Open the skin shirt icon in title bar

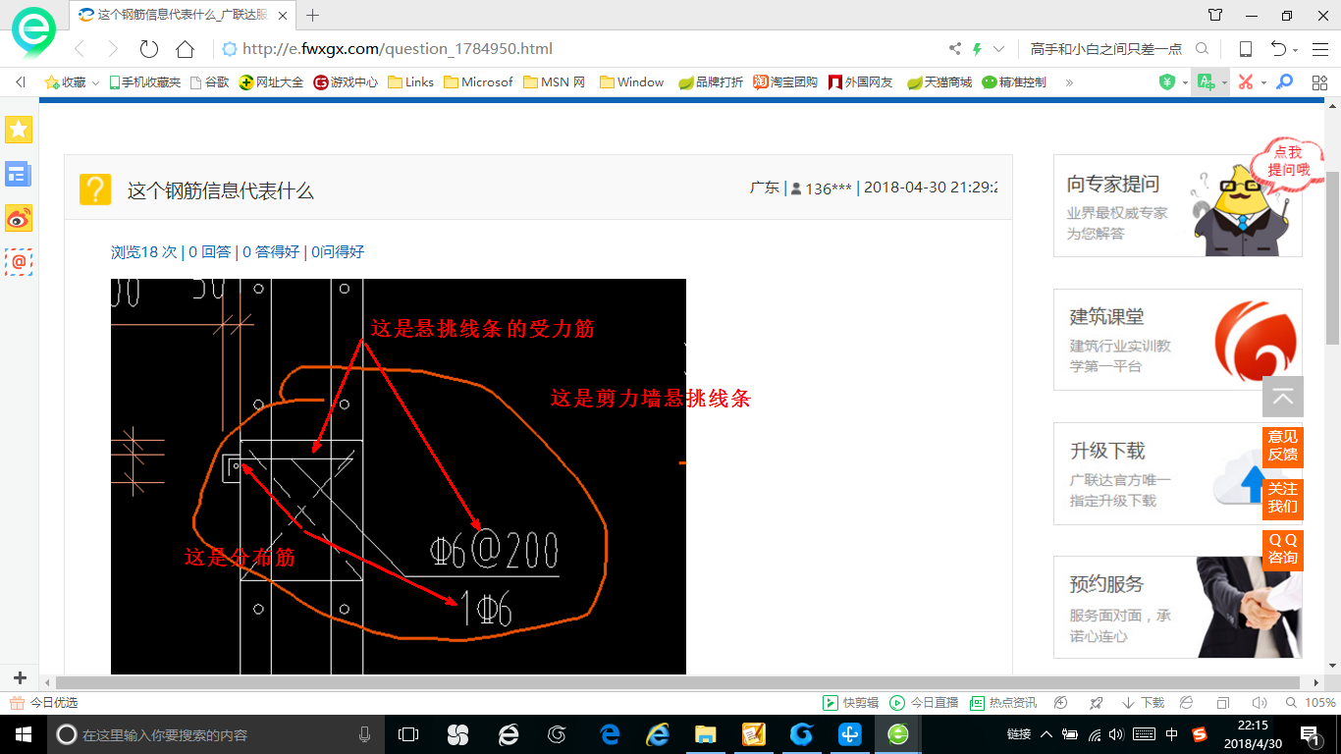(1215, 15)
